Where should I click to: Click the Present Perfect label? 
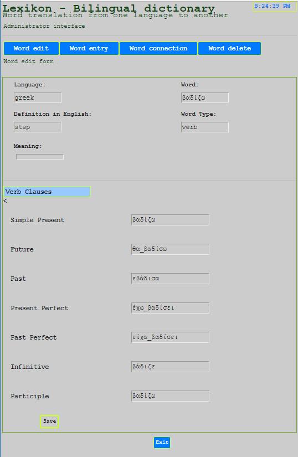click(39, 308)
